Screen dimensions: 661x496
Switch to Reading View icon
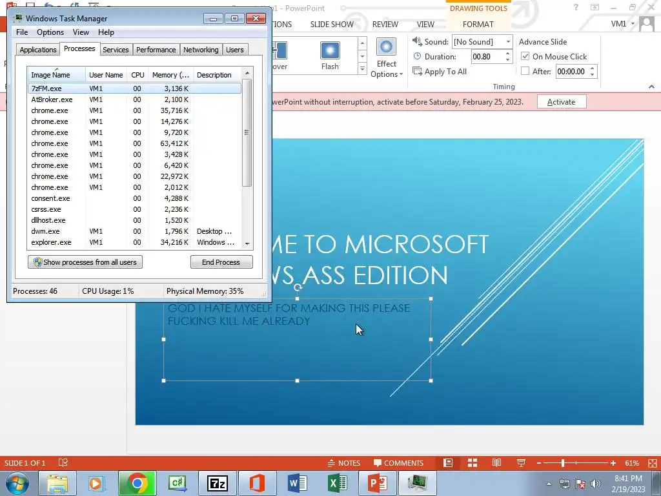[496, 462]
